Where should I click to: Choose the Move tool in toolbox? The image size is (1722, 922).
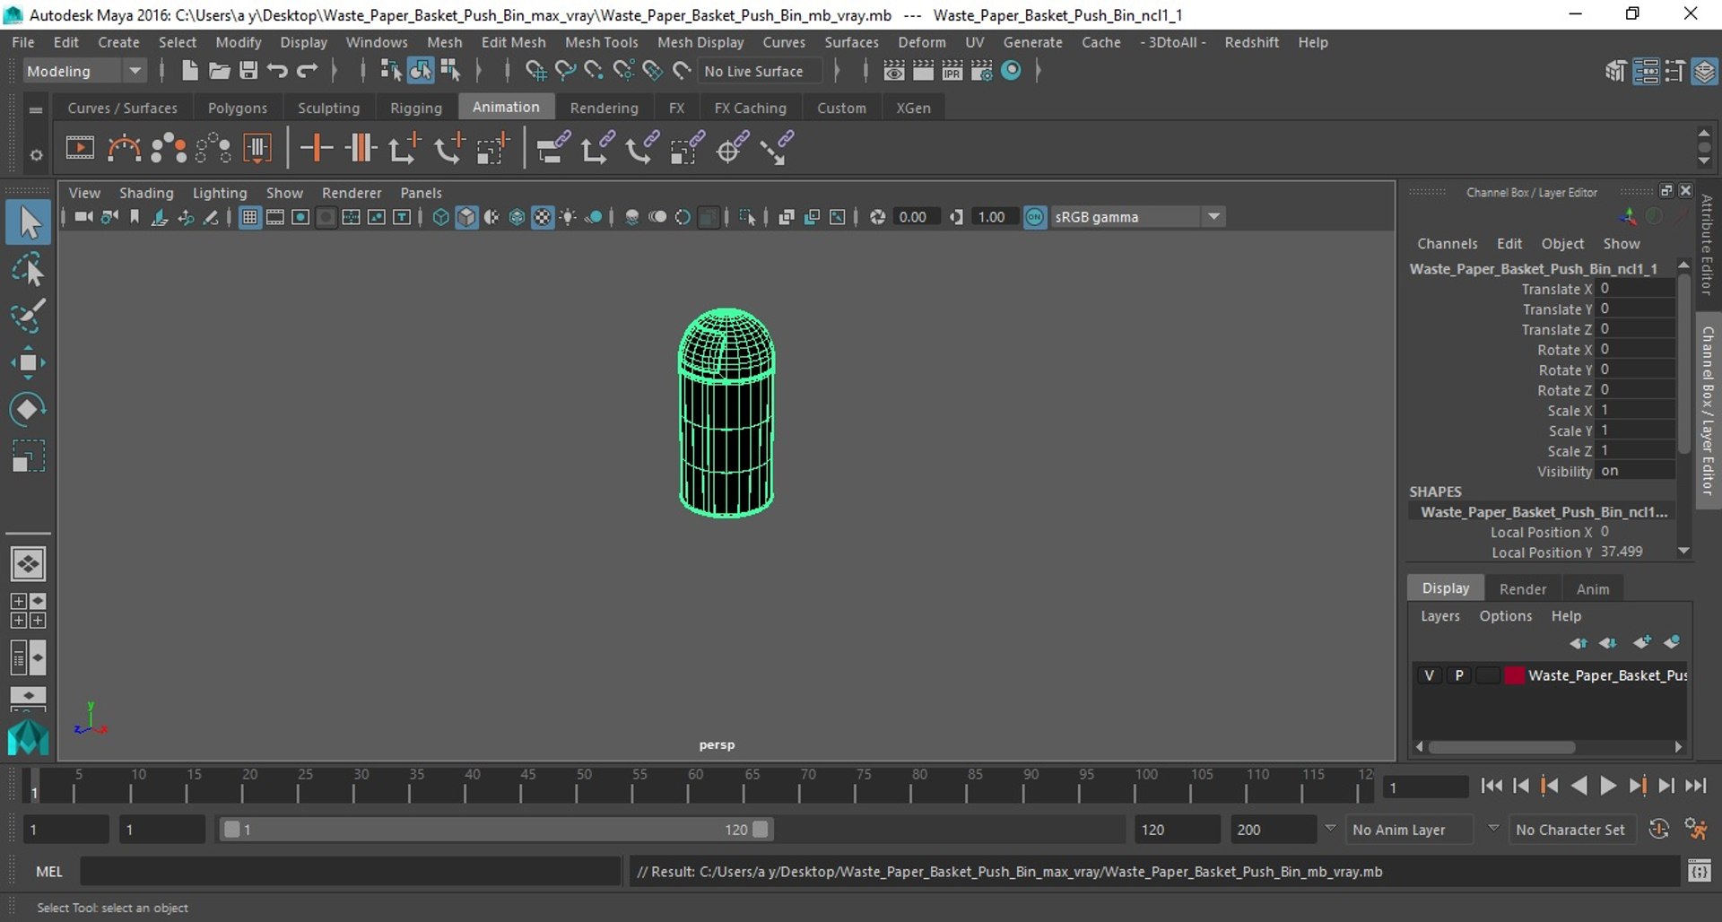click(x=28, y=362)
